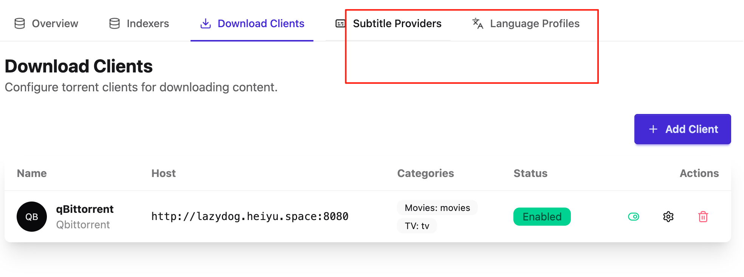Toggle qBittorrent client enabled switch
Screen dimensions: 744x277
tap(634, 217)
